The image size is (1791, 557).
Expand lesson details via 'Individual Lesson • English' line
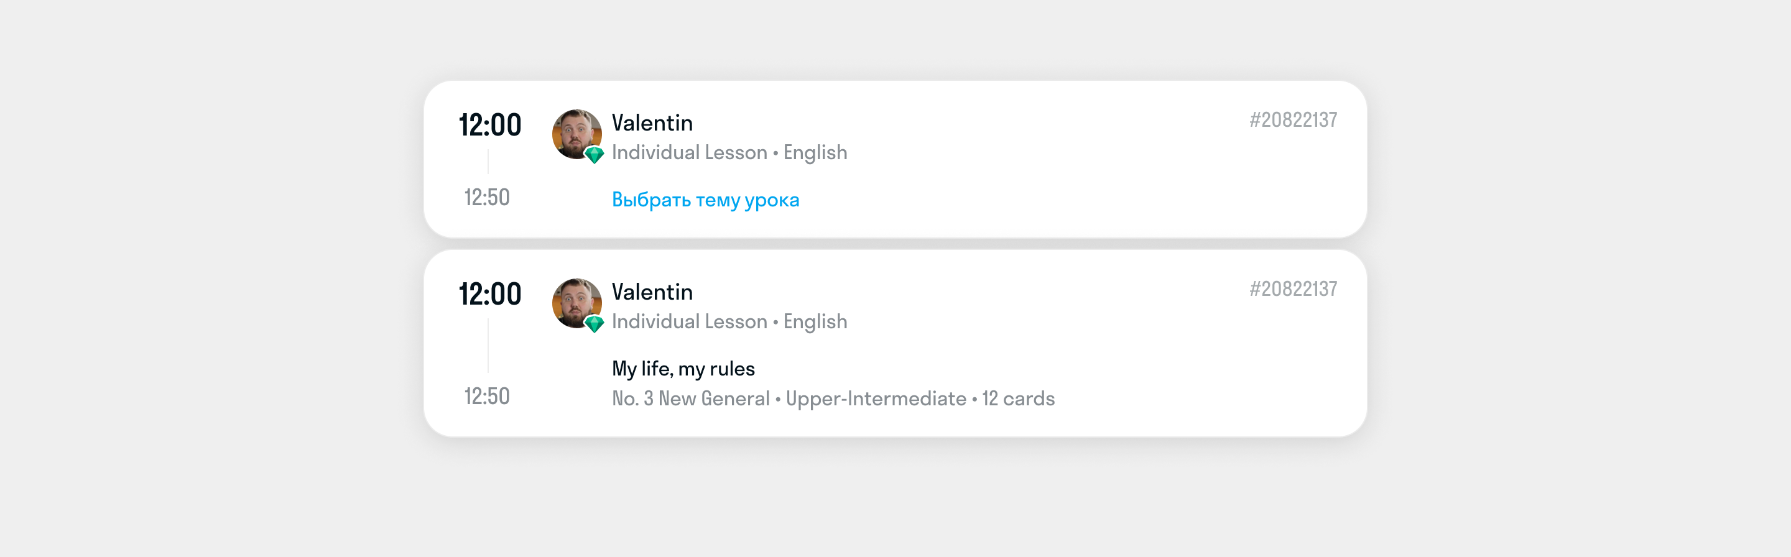tap(729, 152)
